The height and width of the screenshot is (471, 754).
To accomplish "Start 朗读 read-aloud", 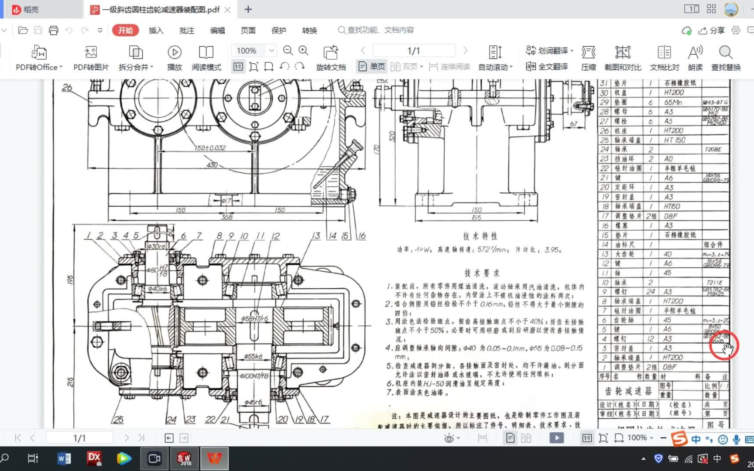I will pos(695,58).
